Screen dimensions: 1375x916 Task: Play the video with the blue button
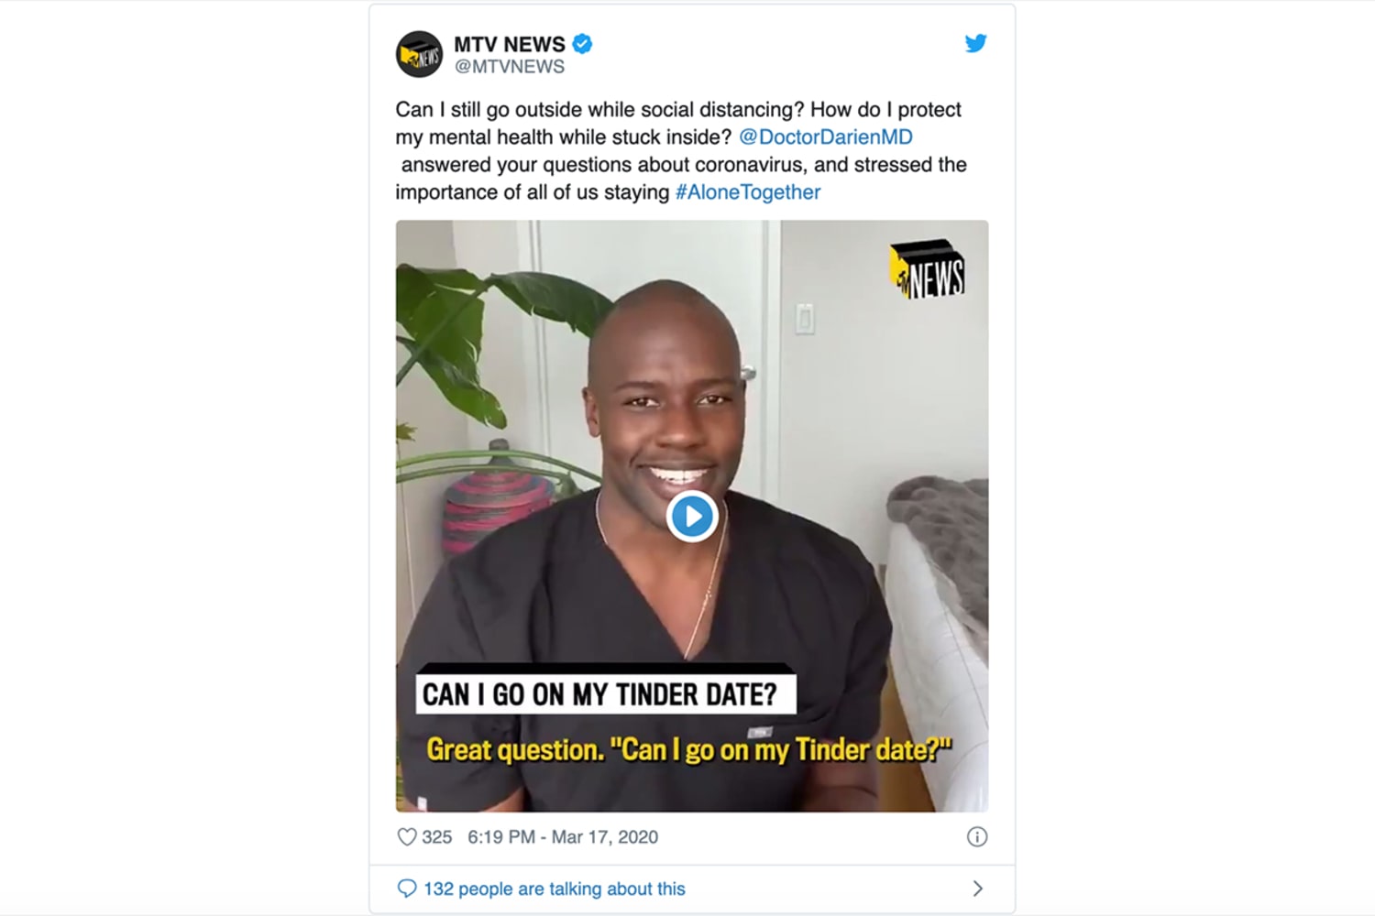(692, 517)
